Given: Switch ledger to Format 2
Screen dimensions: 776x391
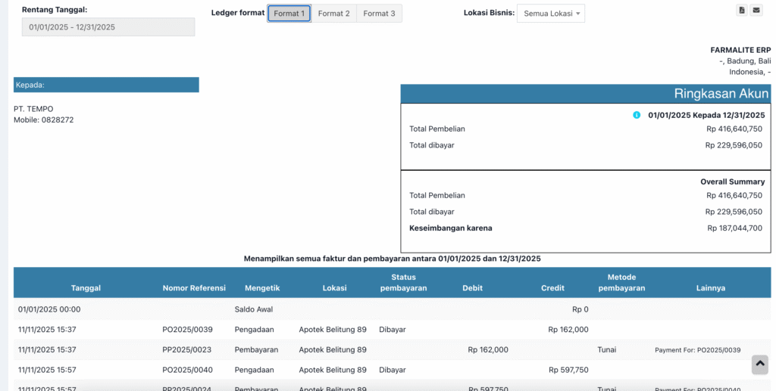Looking at the screenshot, I should click(333, 14).
